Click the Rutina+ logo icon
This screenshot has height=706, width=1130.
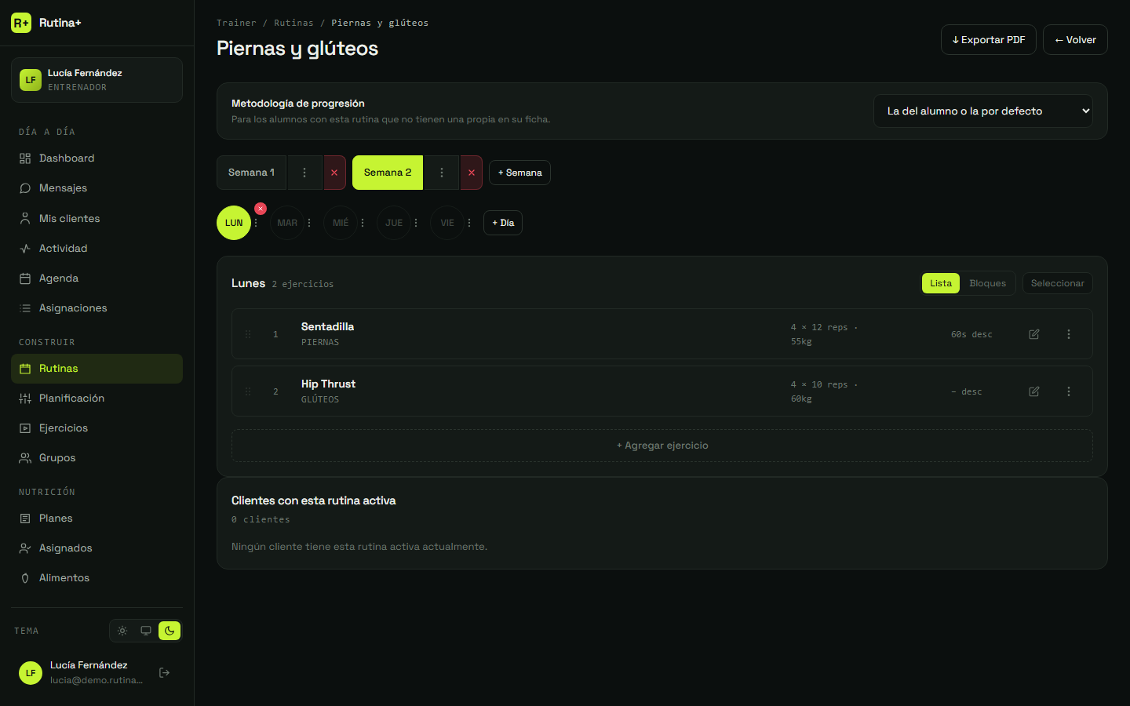[x=21, y=23]
